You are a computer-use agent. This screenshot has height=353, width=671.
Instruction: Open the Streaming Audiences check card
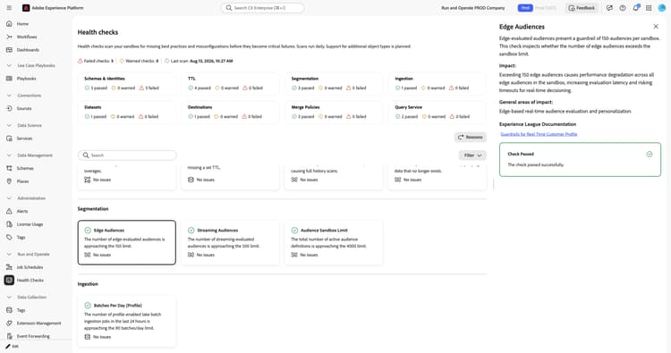coord(230,242)
